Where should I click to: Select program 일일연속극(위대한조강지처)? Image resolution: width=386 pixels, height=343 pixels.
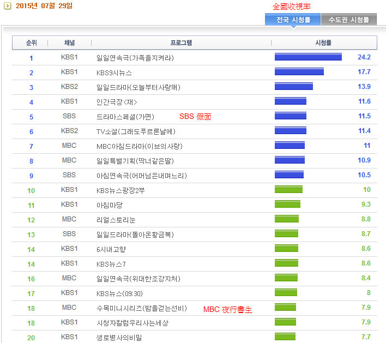[x=138, y=279]
